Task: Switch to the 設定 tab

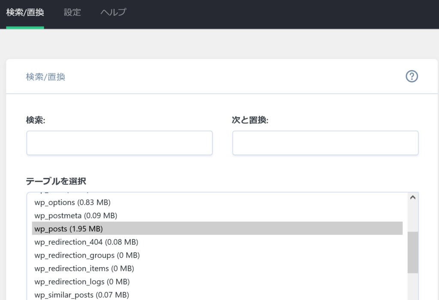Action: pyautogui.click(x=72, y=12)
